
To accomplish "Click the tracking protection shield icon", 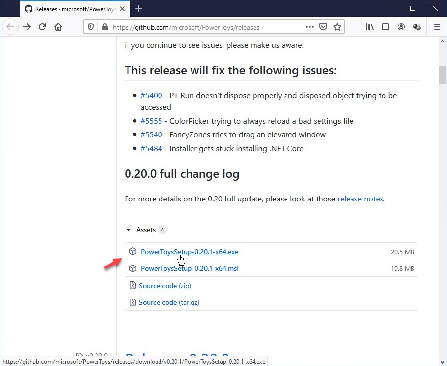I will click(x=91, y=27).
